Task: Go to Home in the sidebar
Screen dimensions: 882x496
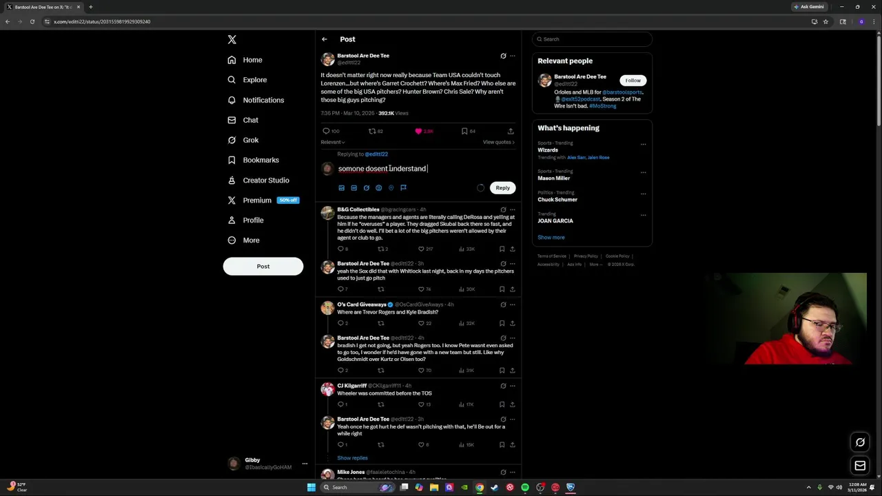Action: pyautogui.click(x=245, y=60)
